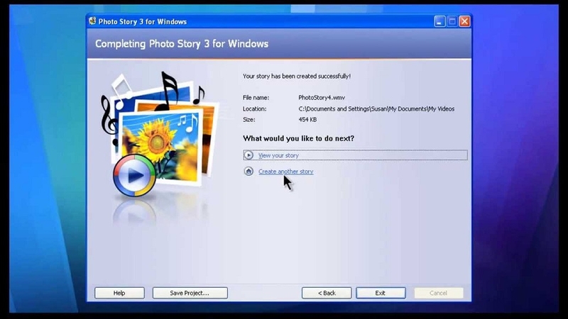Click the greyed-out Cancel button
Viewport: 568px width, 319px height.
click(x=438, y=293)
